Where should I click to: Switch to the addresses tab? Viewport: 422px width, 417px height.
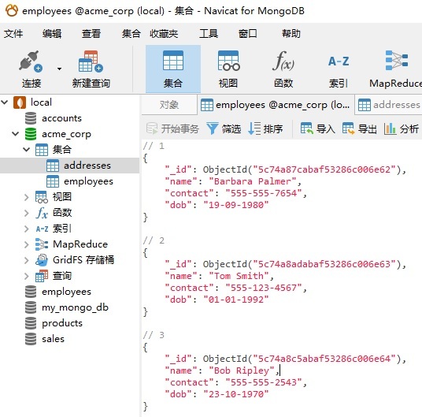tap(389, 105)
